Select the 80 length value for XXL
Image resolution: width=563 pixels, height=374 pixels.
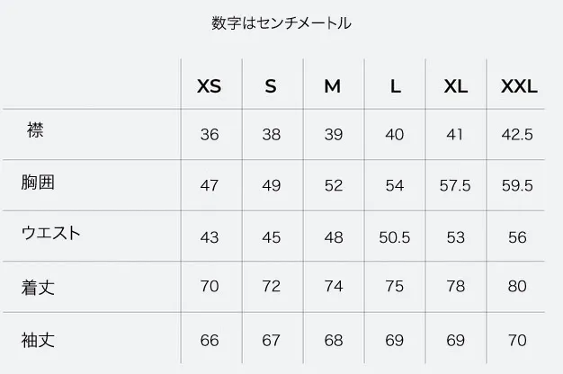[x=517, y=289]
